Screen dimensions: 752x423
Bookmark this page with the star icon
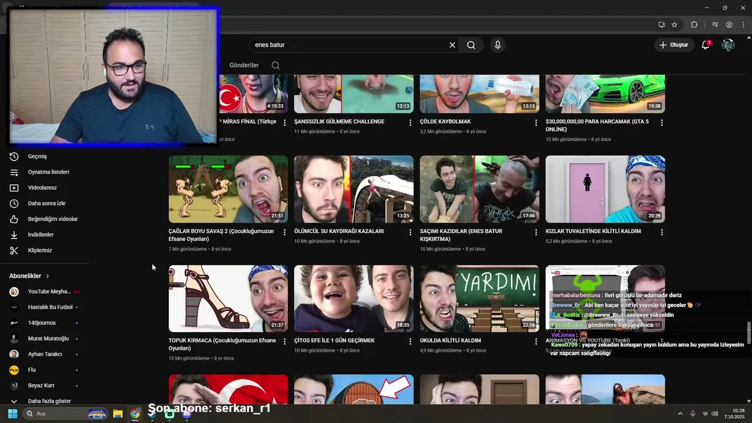674,25
